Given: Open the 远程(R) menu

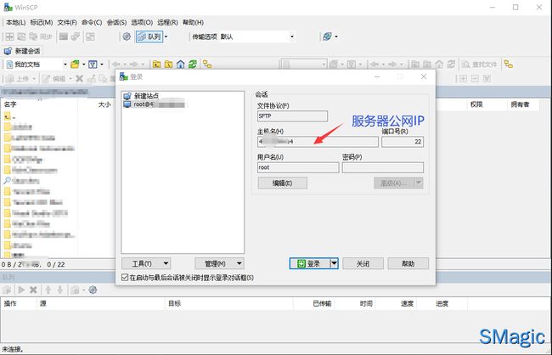Looking at the screenshot, I should click(x=167, y=22).
